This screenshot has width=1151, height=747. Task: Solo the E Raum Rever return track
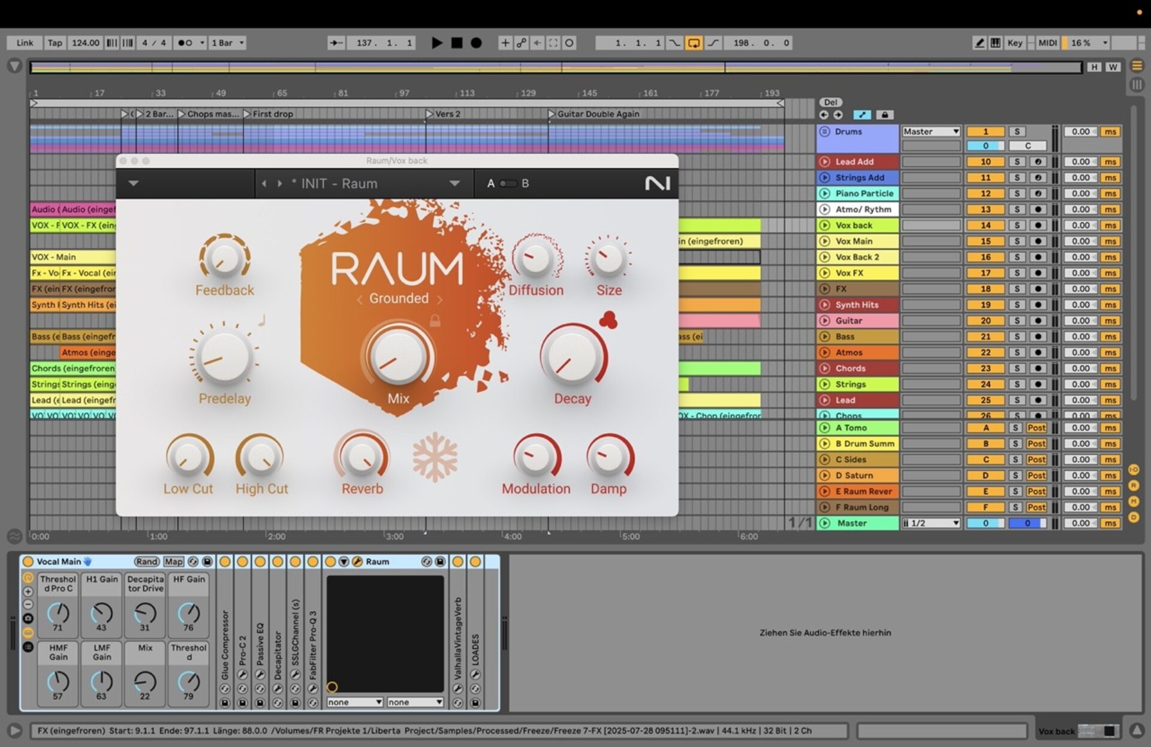pos(1016,491)
